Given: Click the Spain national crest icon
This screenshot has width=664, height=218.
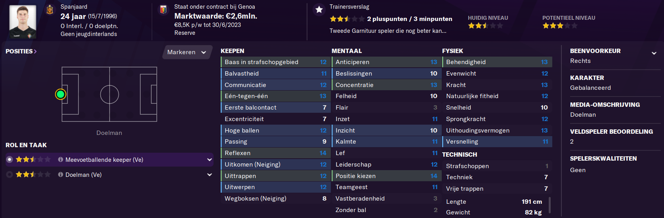Looking at the screenshot, I should pyautogui.click(x=50, y=9).
